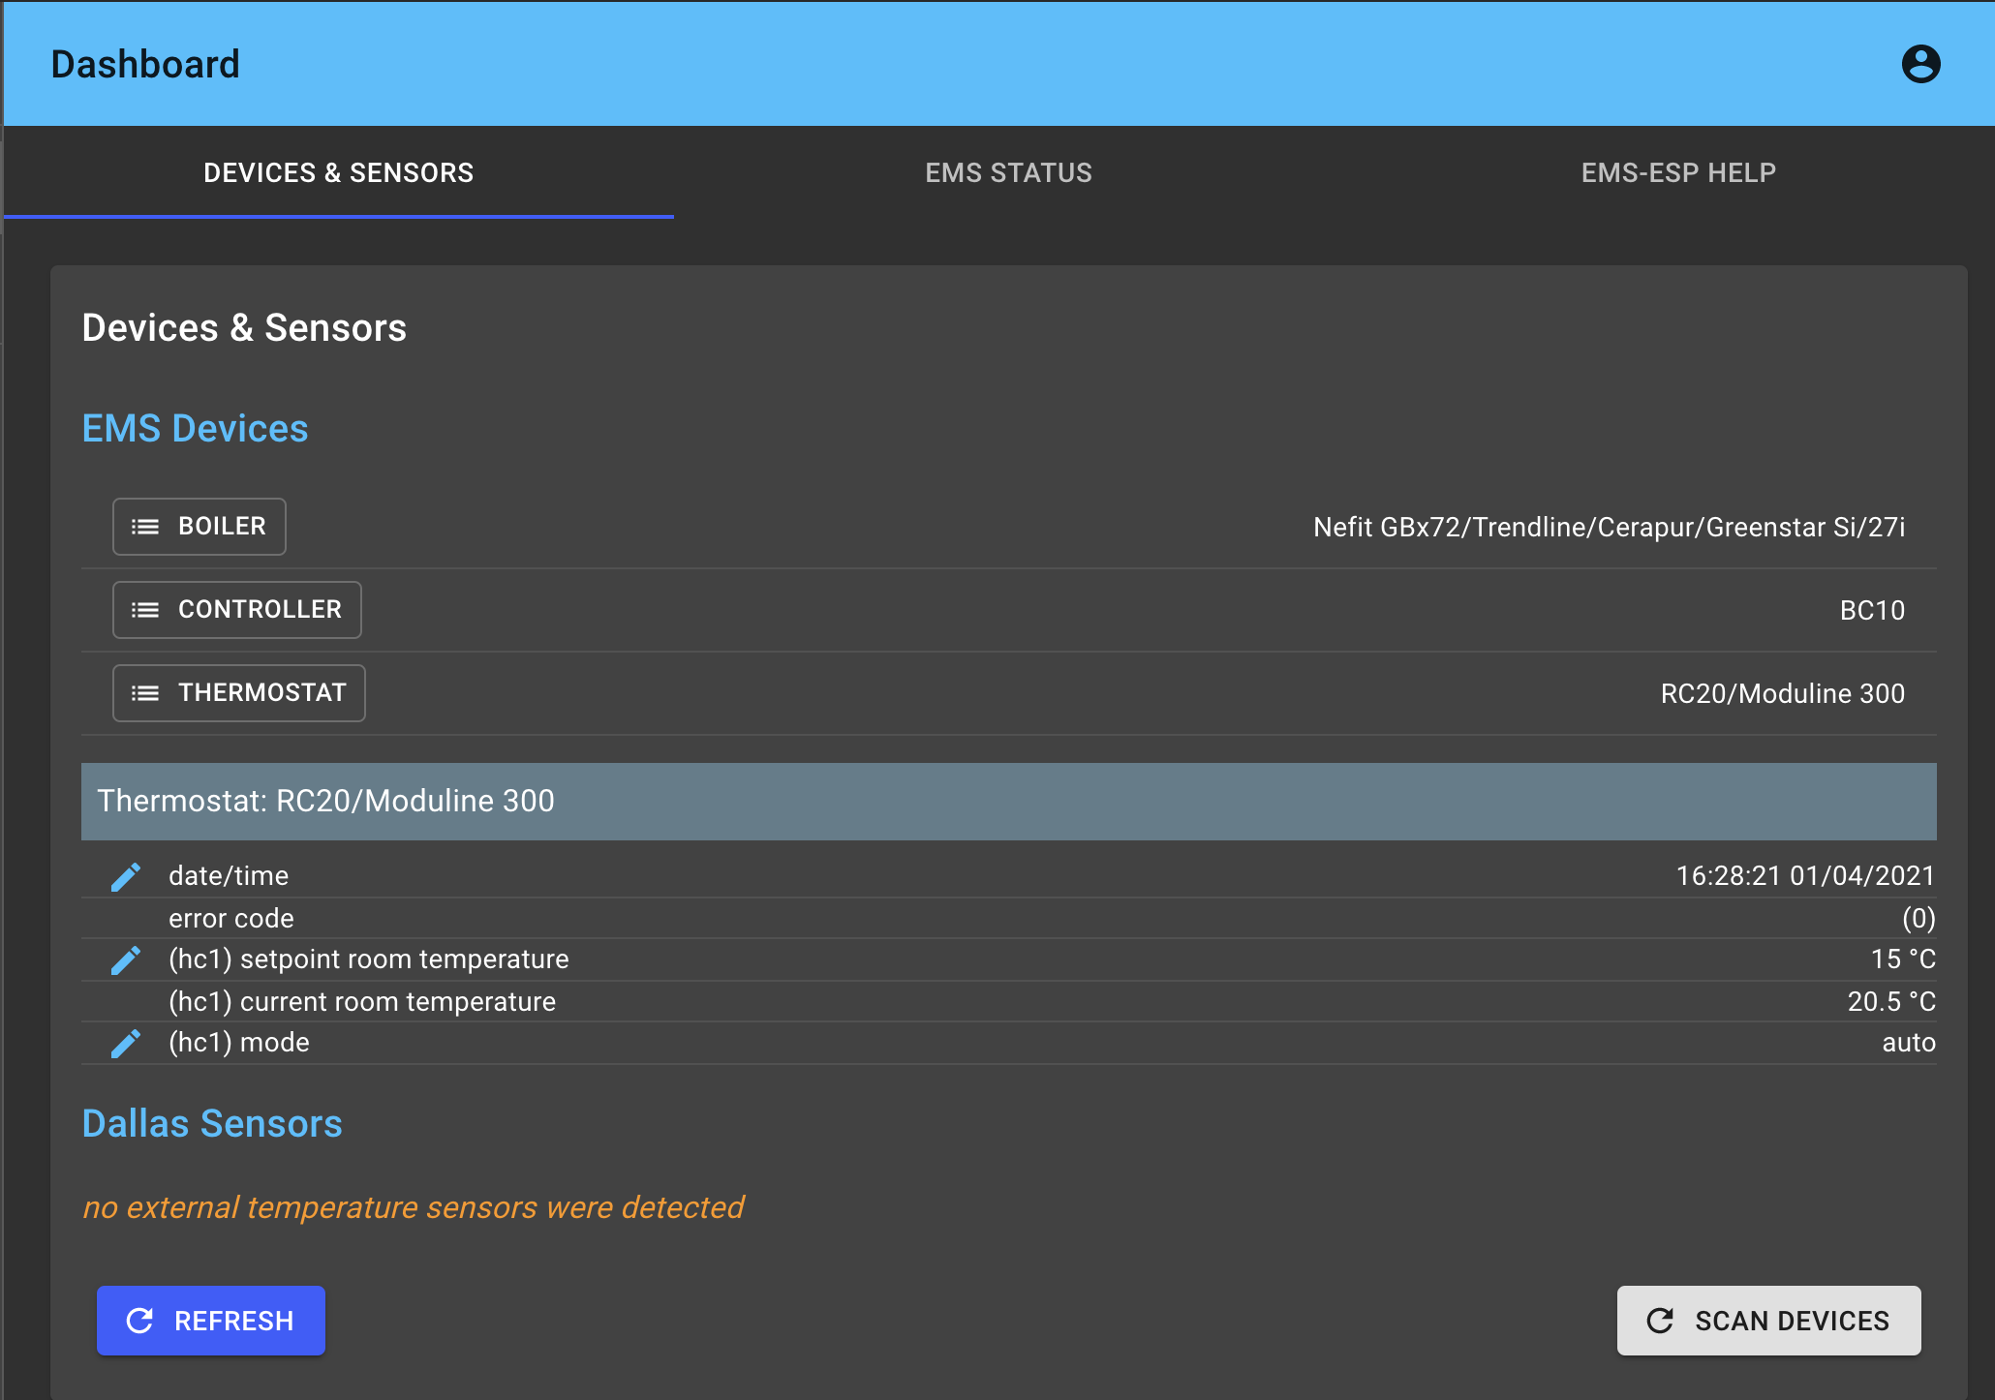Click the circular refresh icon on REFRESH button

coord(140,1321)
